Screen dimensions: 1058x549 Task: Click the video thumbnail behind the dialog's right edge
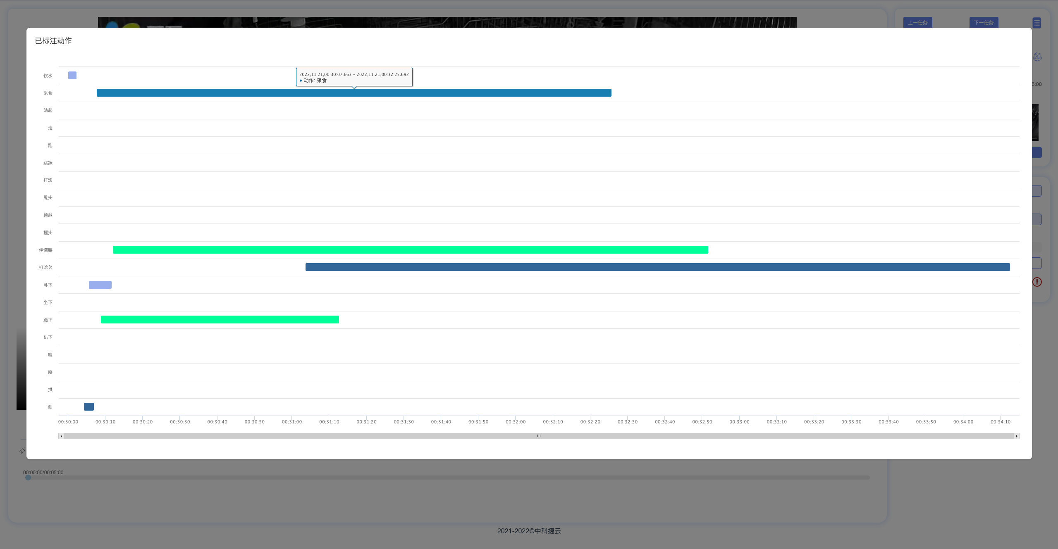(1035, 123)
